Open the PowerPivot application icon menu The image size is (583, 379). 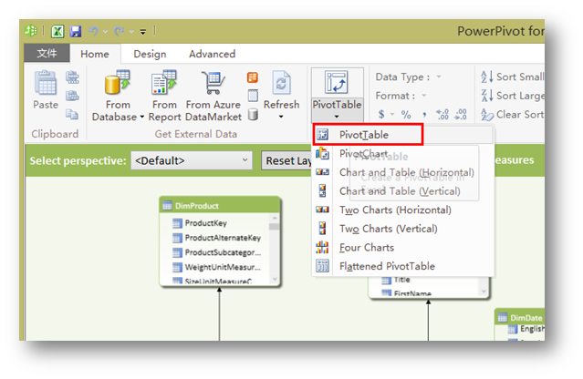click(x=30, y=31)
